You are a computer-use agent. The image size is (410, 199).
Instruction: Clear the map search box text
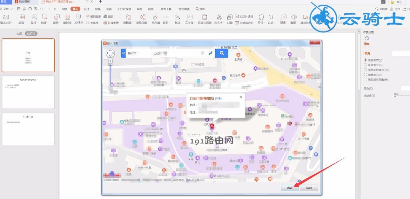pyautogui.click(x=202, y=53)
